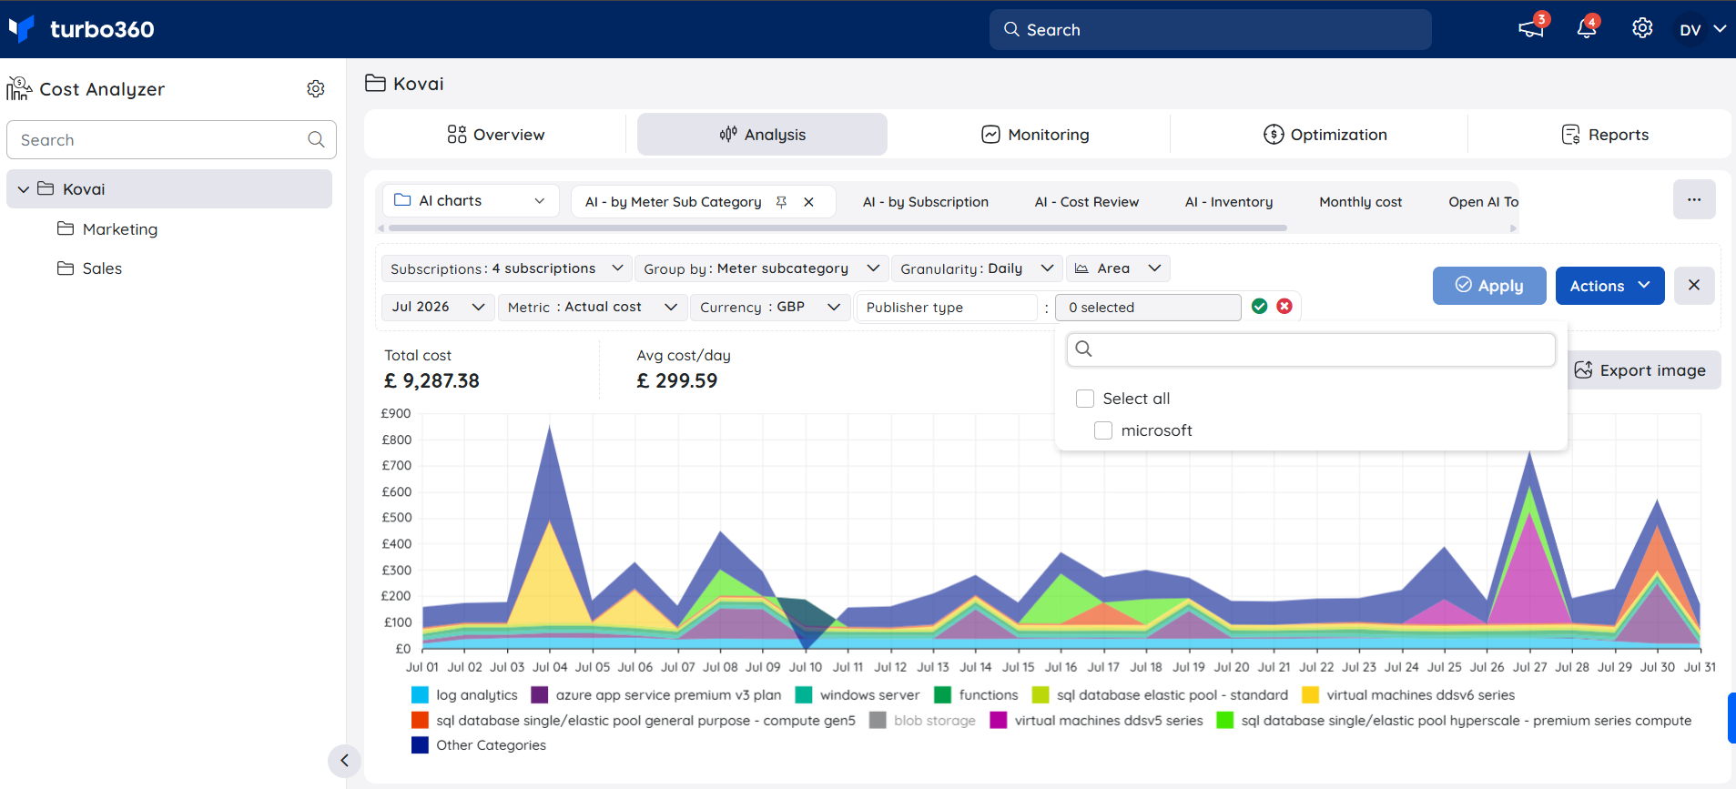Toggle the azure app service premium v3 plan legend
This screenshot has width=1736, height=789.
[656, 695]
